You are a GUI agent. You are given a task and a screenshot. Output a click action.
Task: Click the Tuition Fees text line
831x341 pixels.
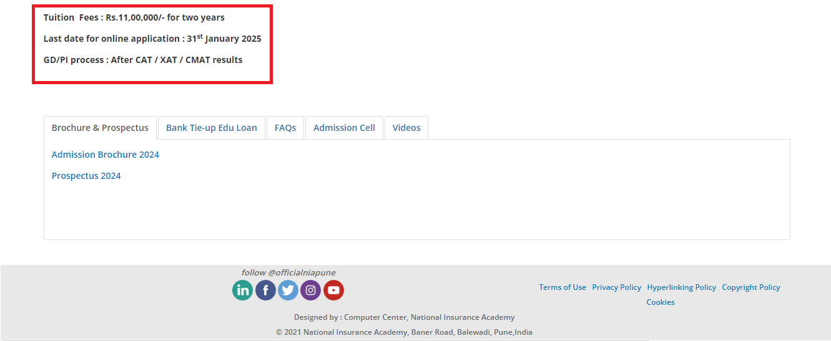click(134, 17)
